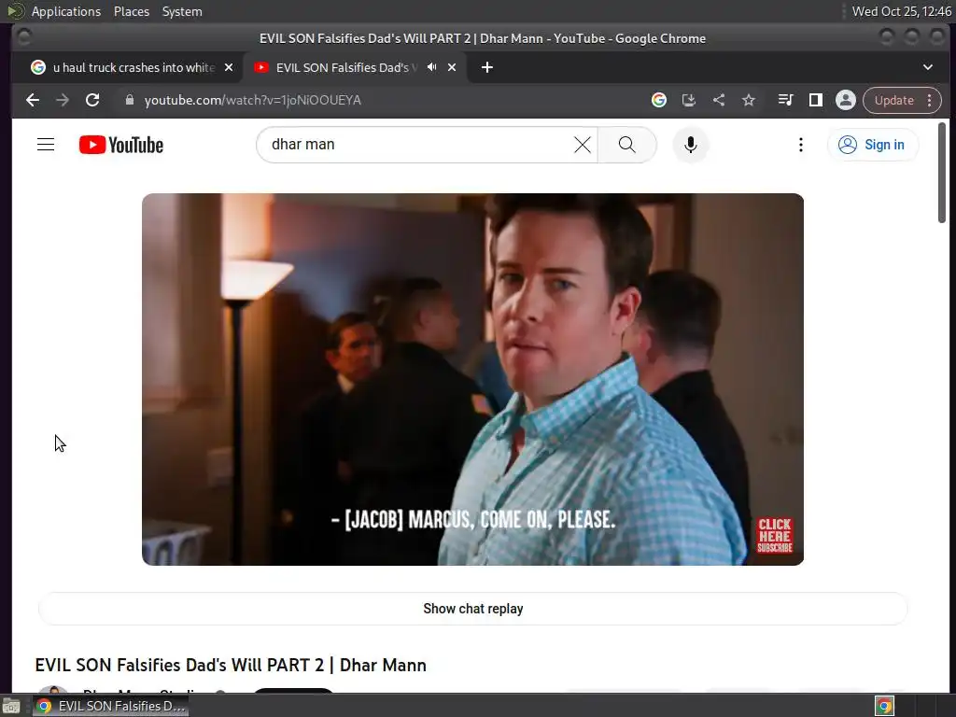The width and height of the screenshot is (956, 717).
Task: Search with voice using the microphone
Action: [x=690, y=145]
